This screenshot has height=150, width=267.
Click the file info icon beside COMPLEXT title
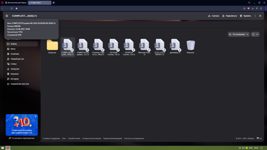[7, 16]
